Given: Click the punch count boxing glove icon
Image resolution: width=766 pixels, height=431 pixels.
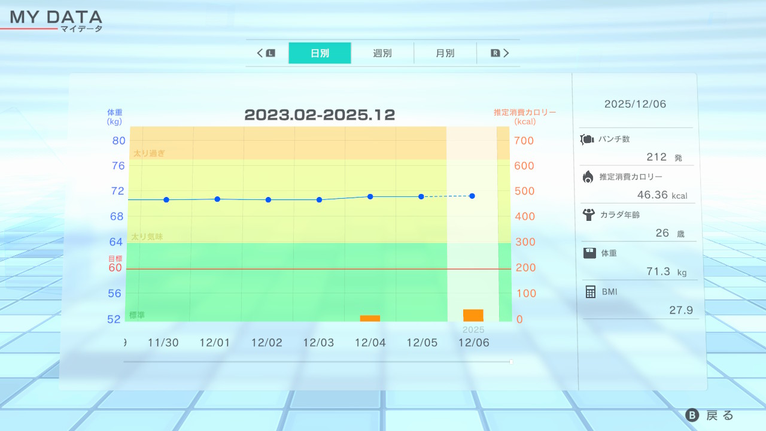Looking at the screenshot, I should [586, 139].
